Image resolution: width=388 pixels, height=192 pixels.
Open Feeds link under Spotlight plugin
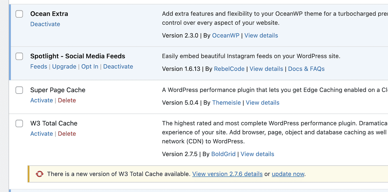39,67
